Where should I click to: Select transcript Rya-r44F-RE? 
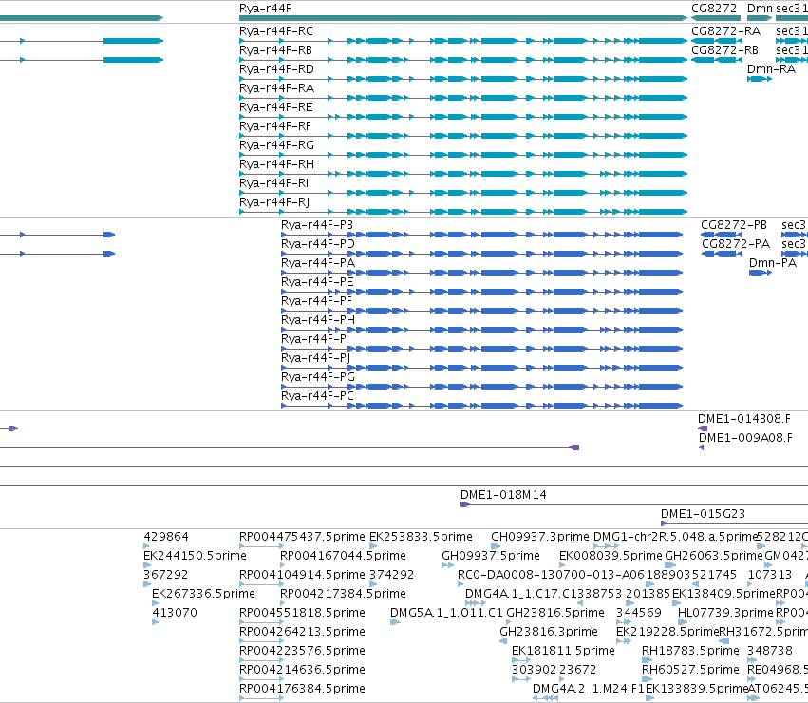point(275,107)
